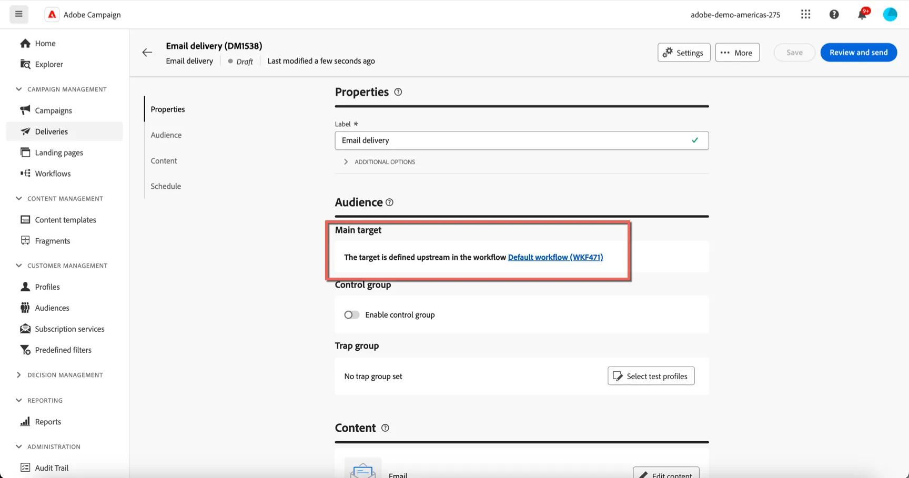The width and height of the screenshot is (909, 478).
Task: Open the user profile avatar
Action: click(x=890, y=14)
